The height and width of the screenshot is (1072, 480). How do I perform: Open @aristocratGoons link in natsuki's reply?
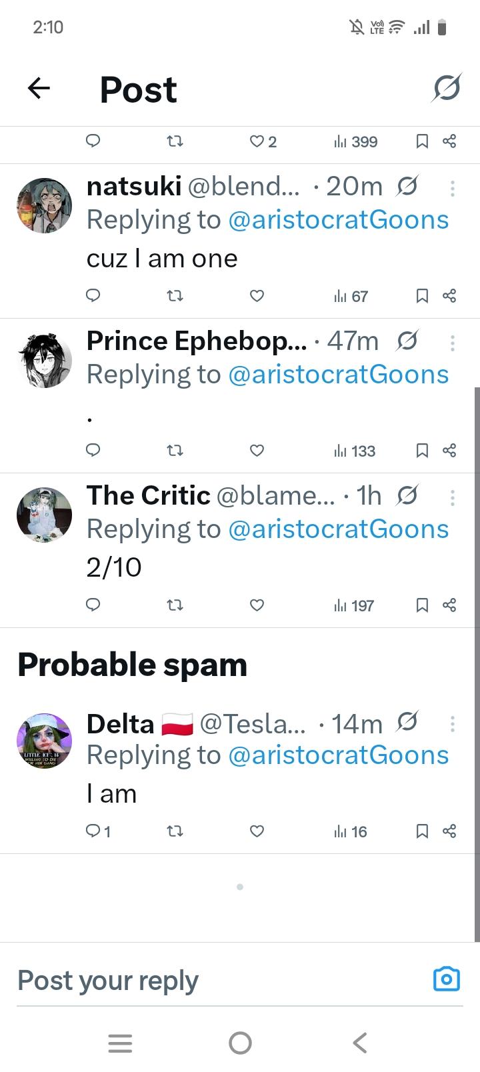[338, 220]
